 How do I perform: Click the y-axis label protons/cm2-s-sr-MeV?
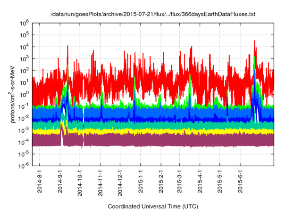coord(16,93)
